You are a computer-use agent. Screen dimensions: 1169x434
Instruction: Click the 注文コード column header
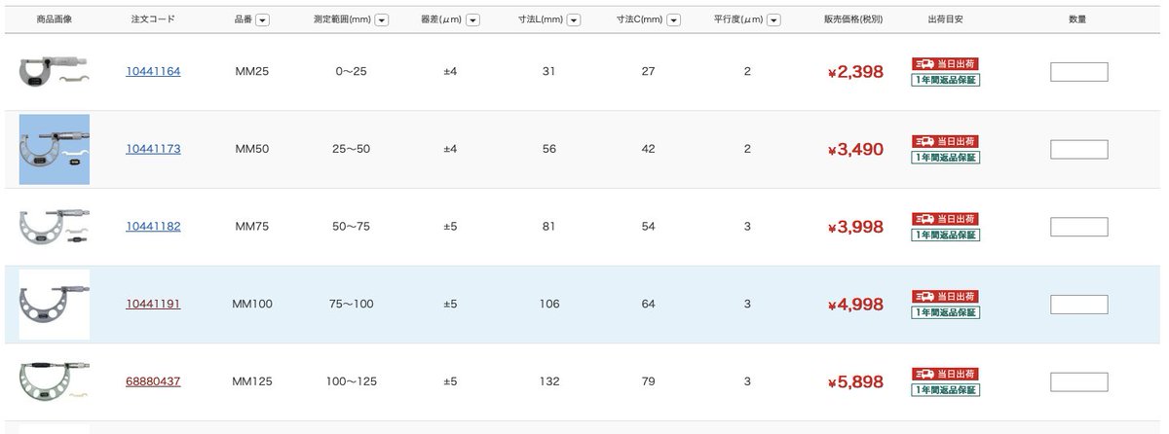click(x=153, y=19)
